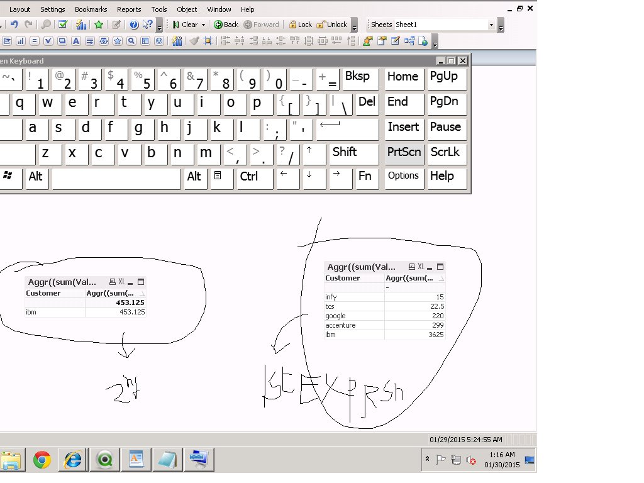Toggle the Design Grid icon
The width and height of the screenshot is (644, 483).
208,41
